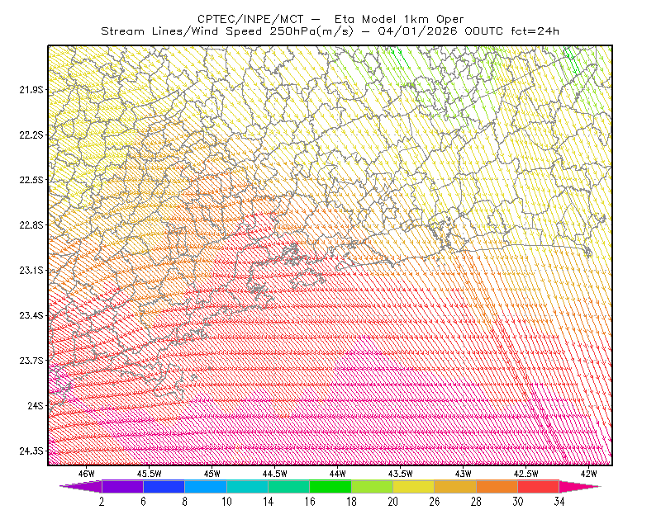Image resolution: width=661 pixels, height=510 pixels.
Task: Click the orange 28-30 legend segment
Action: (497, 486)
